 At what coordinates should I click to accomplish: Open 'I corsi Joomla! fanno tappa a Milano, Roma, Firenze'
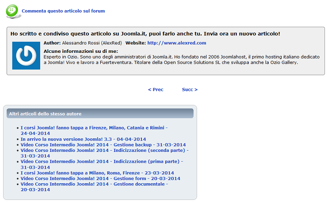pos(97,173)
